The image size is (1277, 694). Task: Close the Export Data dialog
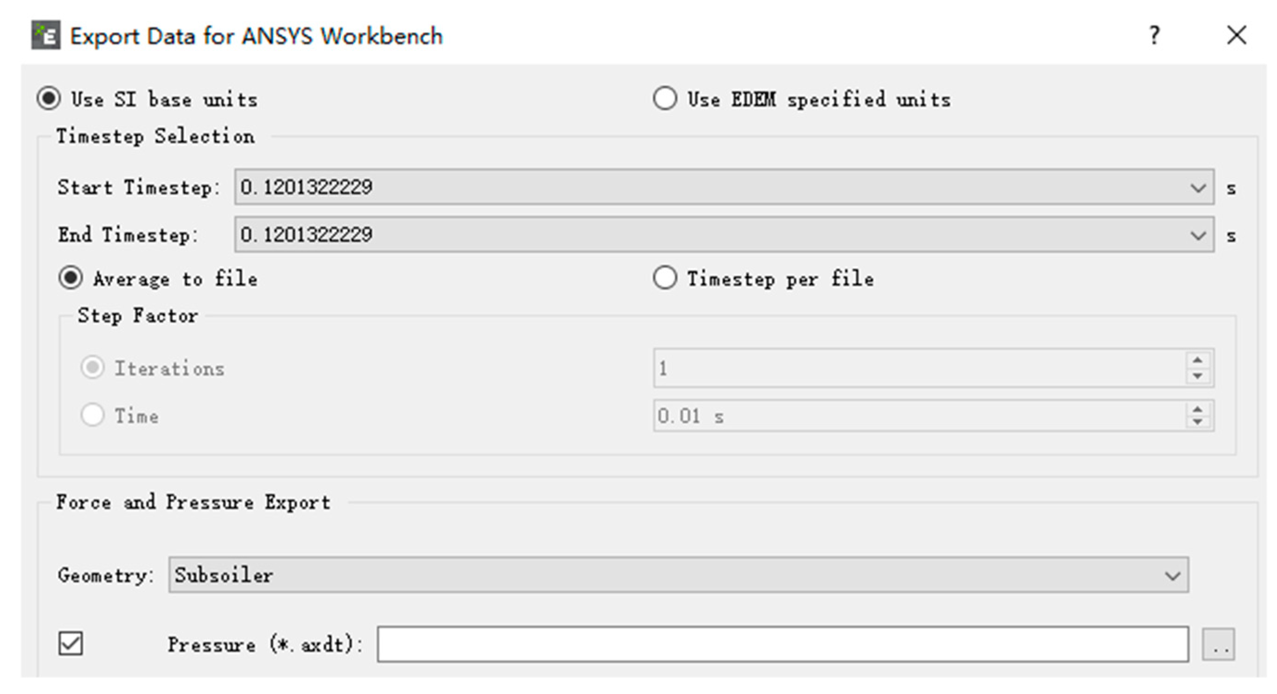pyautogui.click(x=1236, y=36)
